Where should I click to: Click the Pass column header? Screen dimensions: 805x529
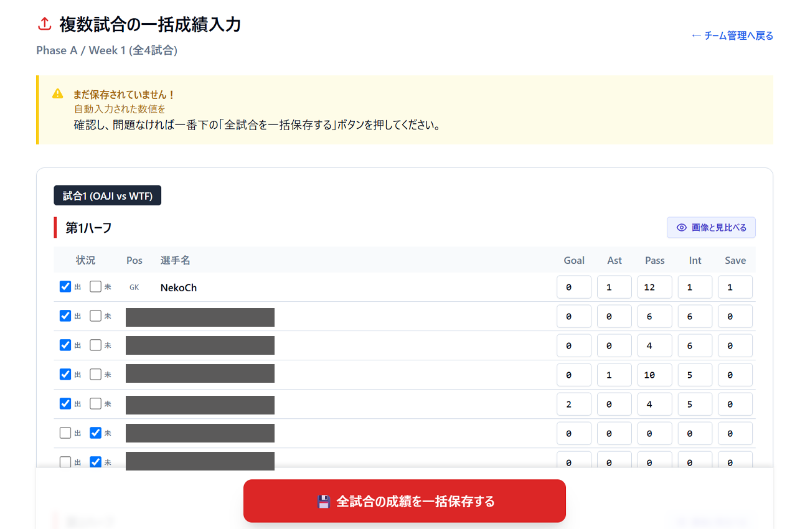pos(655,260)
